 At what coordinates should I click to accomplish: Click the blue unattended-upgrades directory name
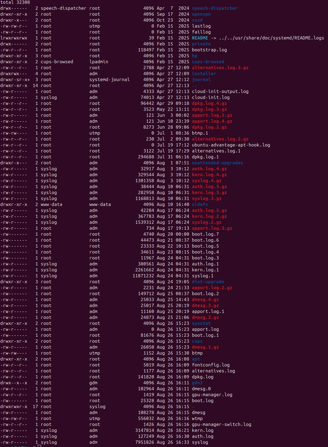click(x=217, y=163)
